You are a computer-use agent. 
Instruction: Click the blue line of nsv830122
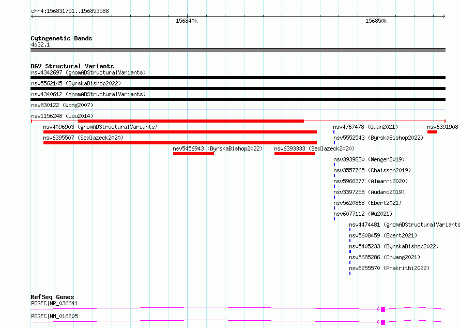click(238, 110)
